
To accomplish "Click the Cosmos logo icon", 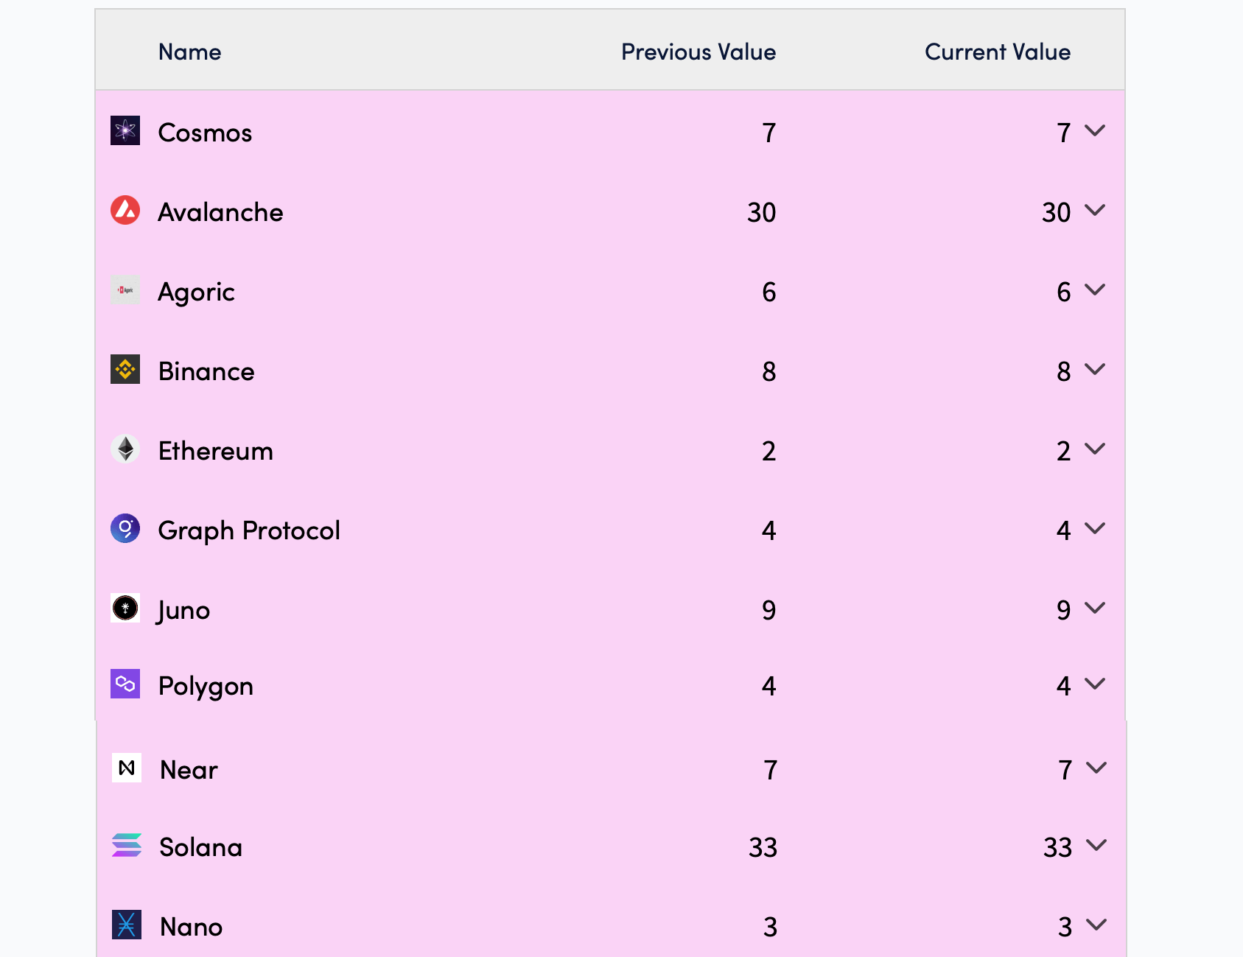I will point(125,131).
